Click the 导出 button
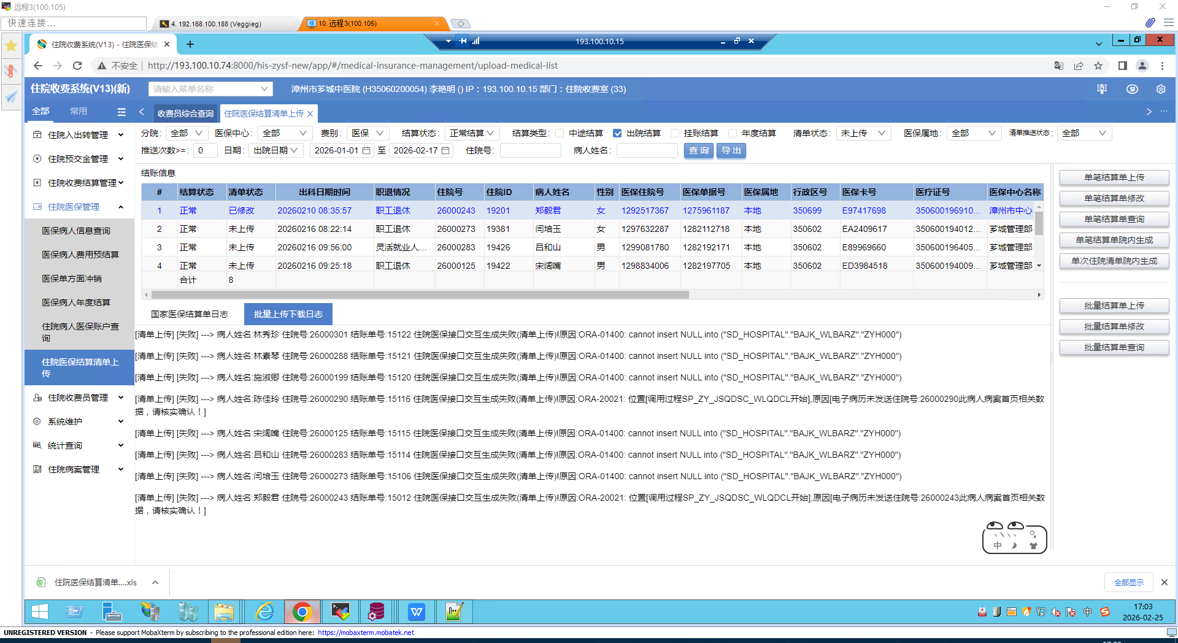Screen dimensions: 1178x643 [x=731, y=150]
